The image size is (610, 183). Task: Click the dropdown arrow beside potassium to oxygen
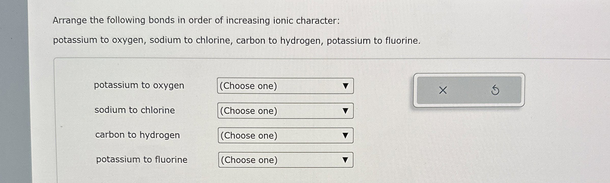pos(345,86)
